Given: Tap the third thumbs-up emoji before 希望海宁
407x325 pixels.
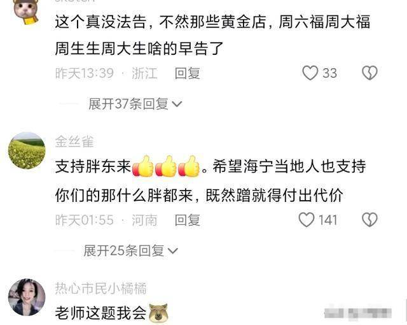Looking at the screenshot, I should point(189,166).
